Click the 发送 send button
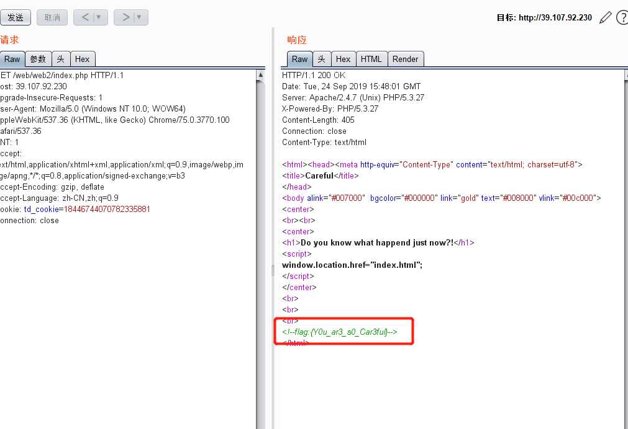 (x=16, y=17)
